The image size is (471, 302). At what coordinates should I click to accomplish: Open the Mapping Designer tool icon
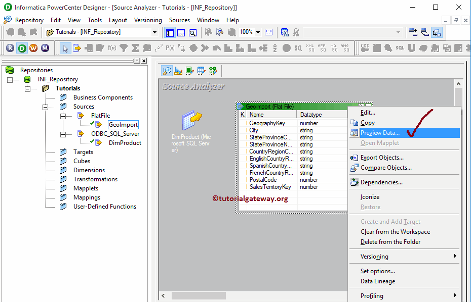pos(213,71)
